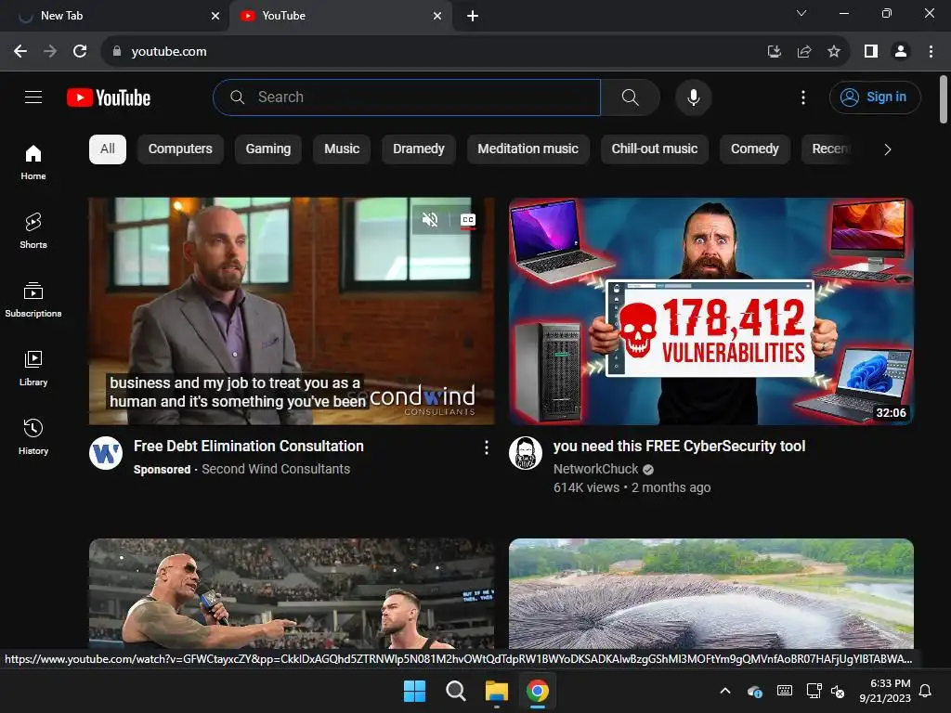This screenshot has width=951, height=713.
Task: Click the Sign in button
Action: tap(875, 97)
